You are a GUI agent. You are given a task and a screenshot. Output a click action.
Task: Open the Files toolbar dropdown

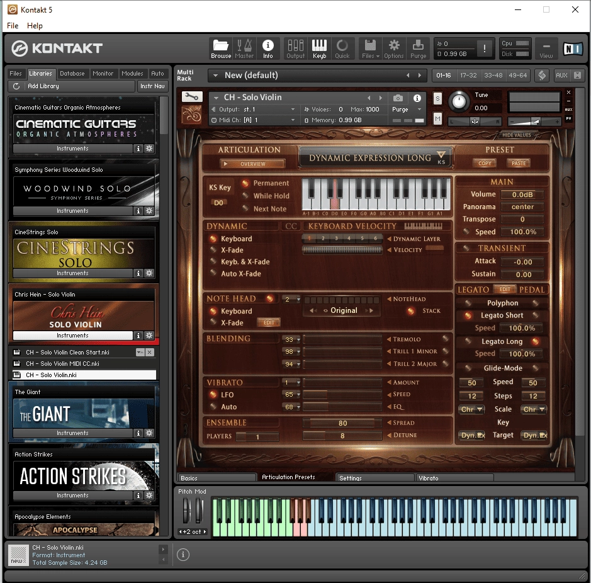[x=370, y=48]
